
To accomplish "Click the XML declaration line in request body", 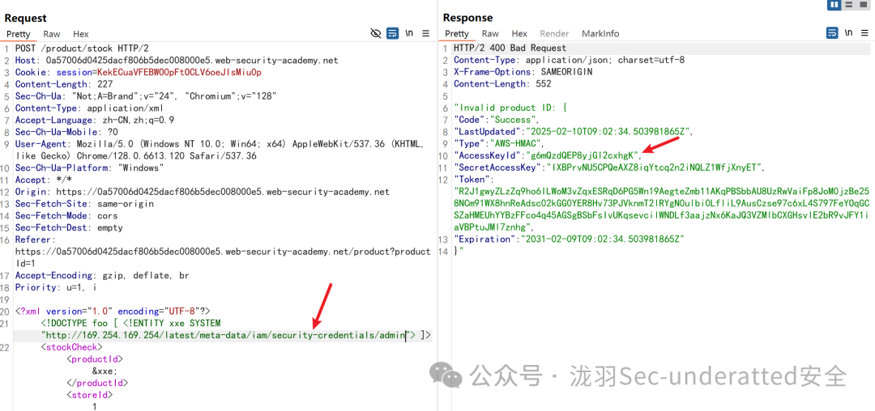I will 112,311.
